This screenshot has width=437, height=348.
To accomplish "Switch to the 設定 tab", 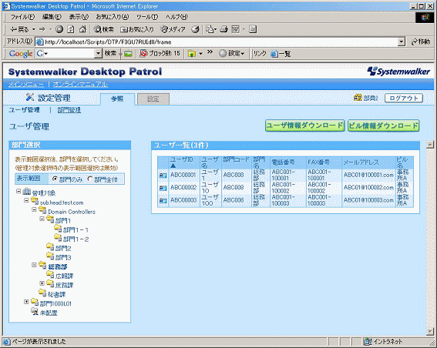I will click(x=153, y=99).
